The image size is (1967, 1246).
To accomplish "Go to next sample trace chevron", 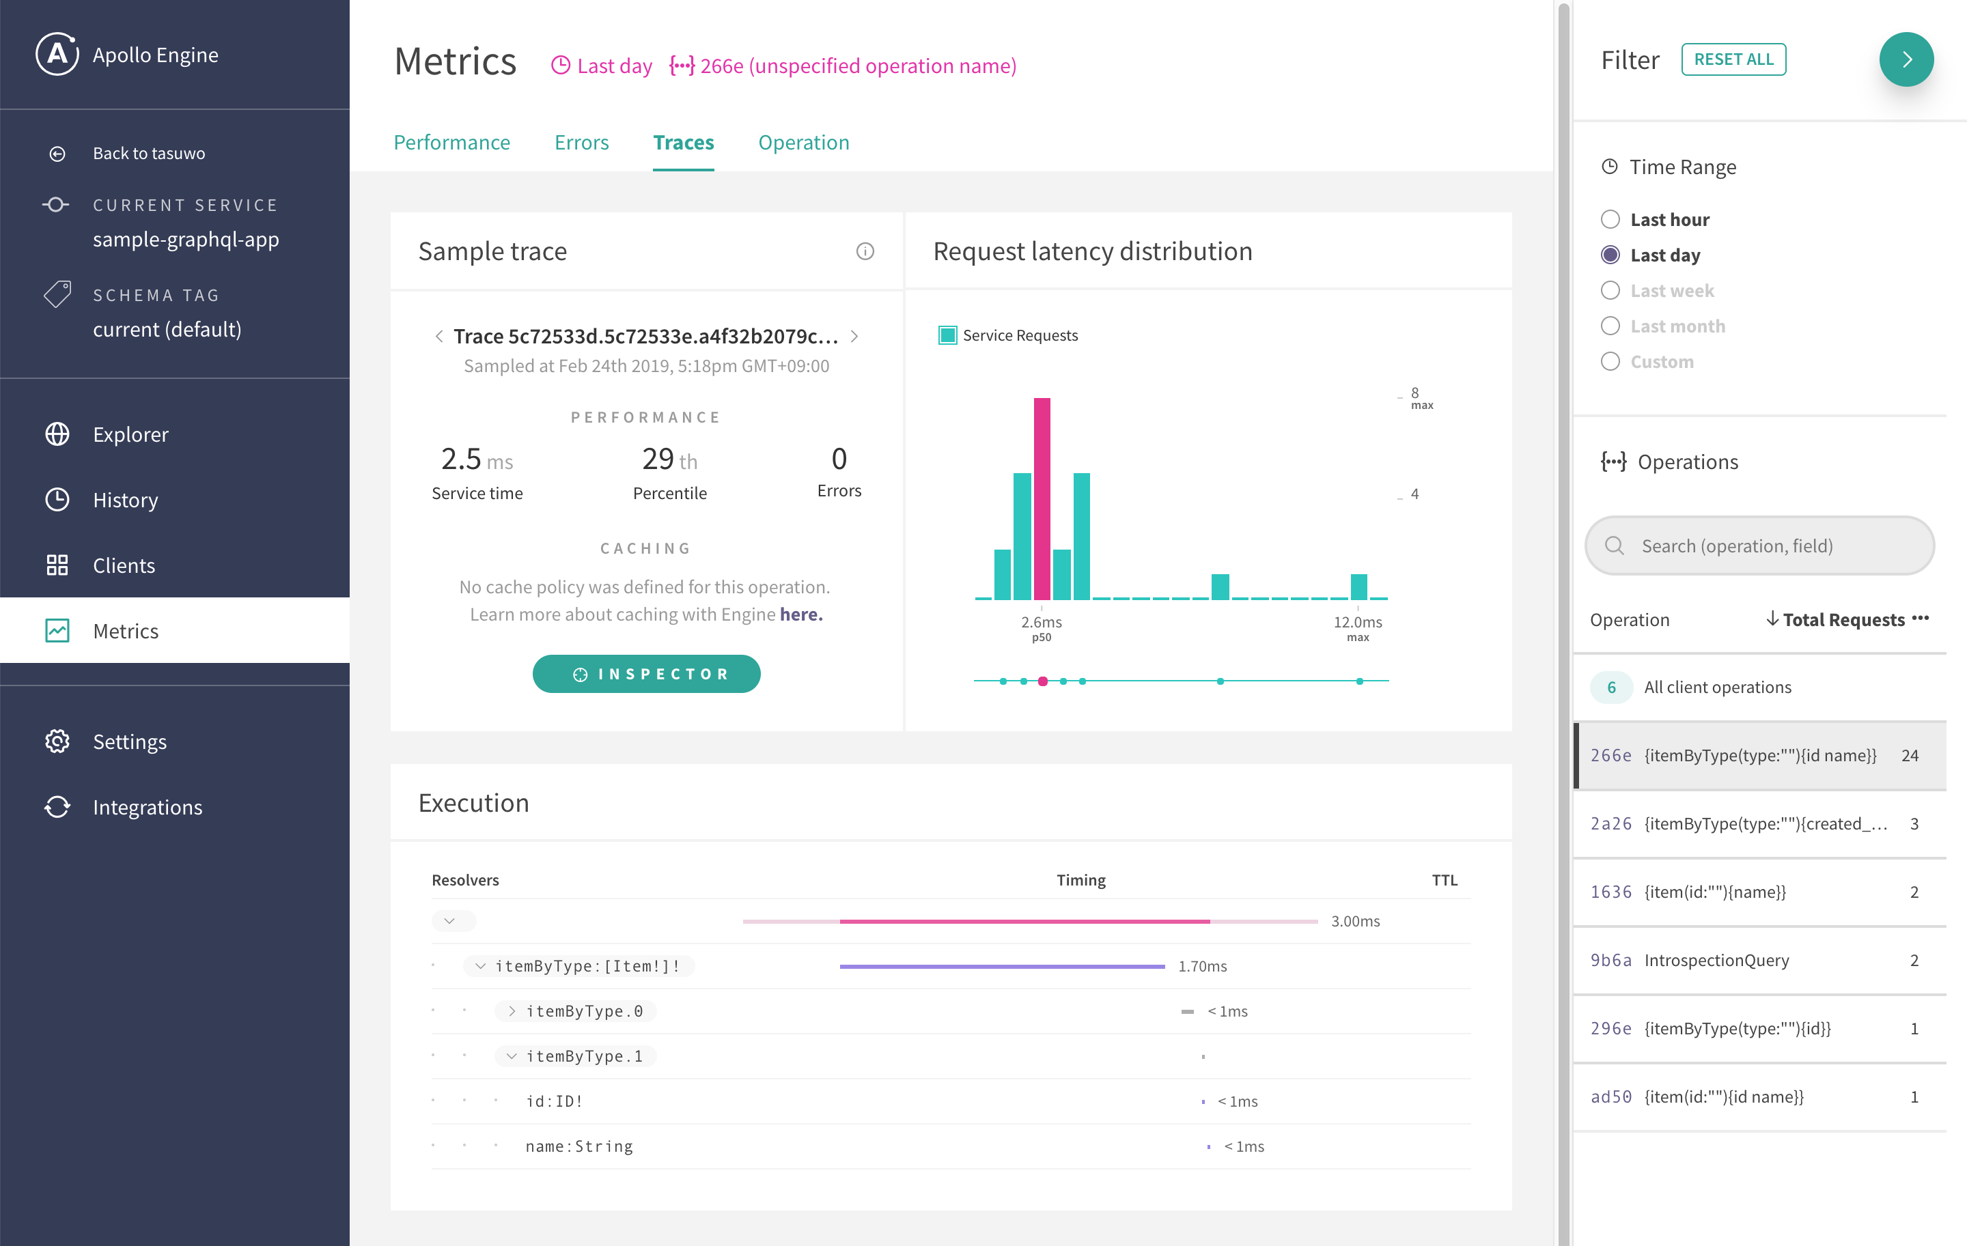I will click(854, 337).
